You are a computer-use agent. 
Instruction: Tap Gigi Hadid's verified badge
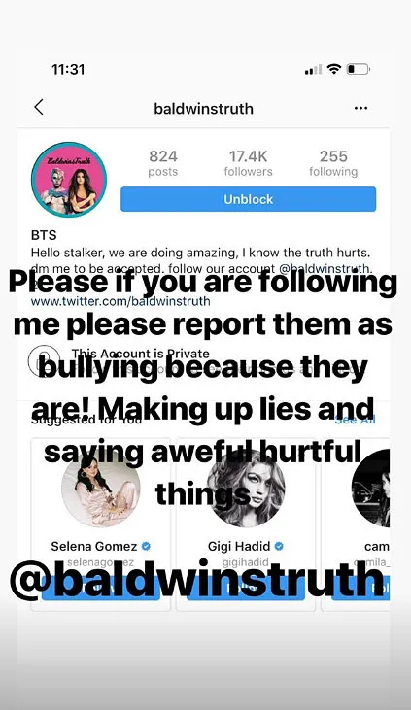(279, 546)
